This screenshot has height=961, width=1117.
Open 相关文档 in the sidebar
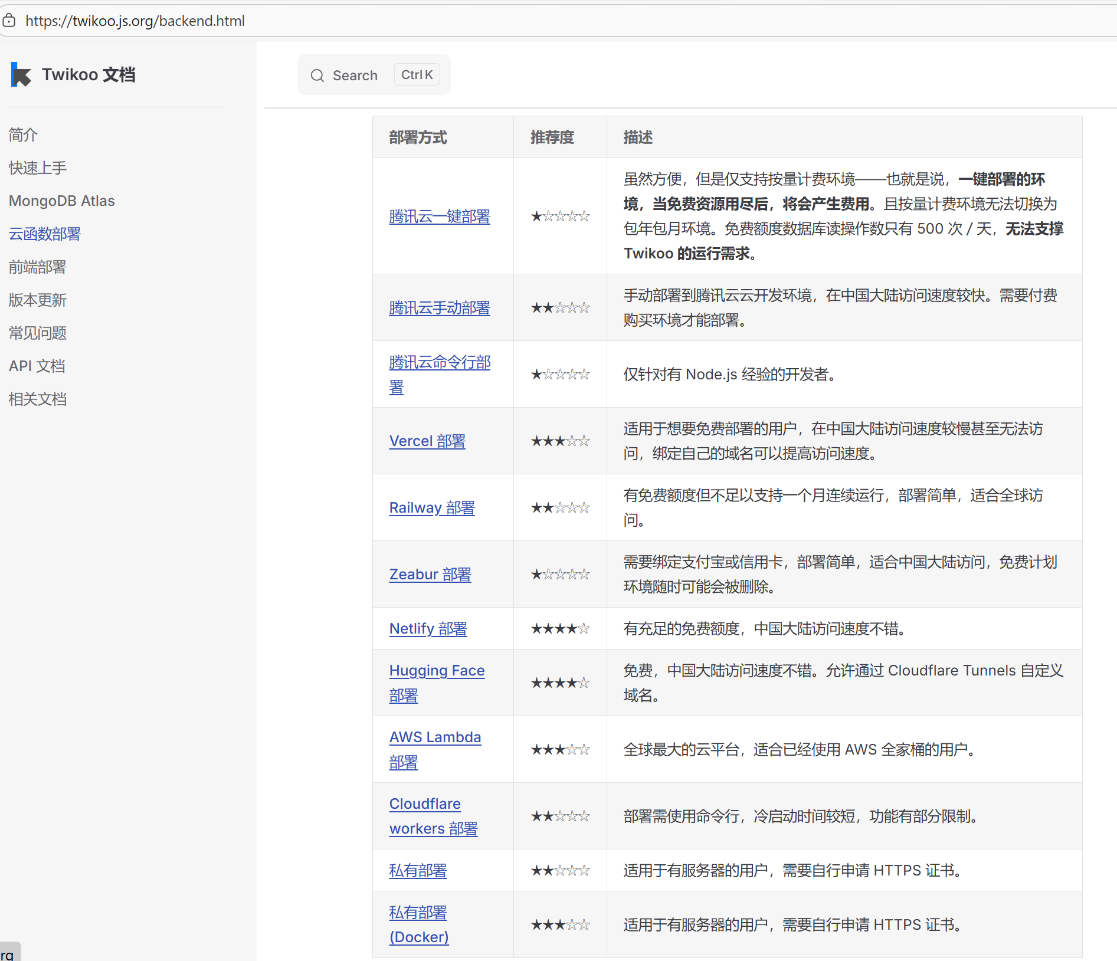click(38, 399)
